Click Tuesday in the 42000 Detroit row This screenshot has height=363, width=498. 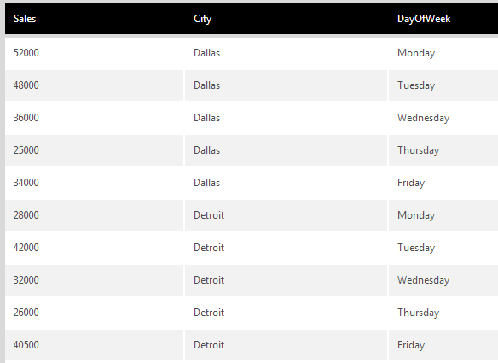coord(416,248)
